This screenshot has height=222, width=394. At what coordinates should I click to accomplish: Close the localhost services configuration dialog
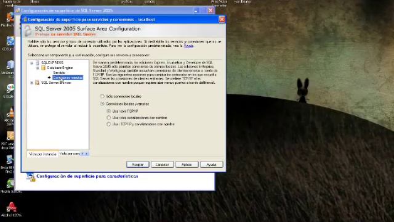(x=222, y=19)
